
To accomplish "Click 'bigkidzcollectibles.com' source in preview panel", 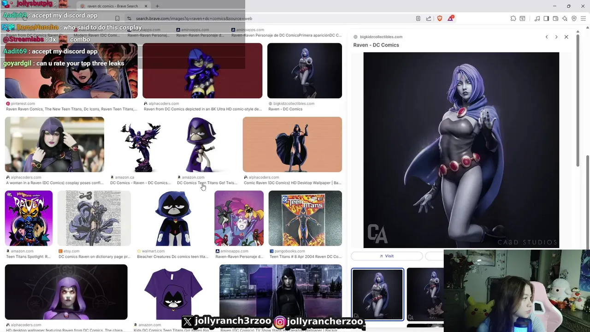I will coord(381,37).
